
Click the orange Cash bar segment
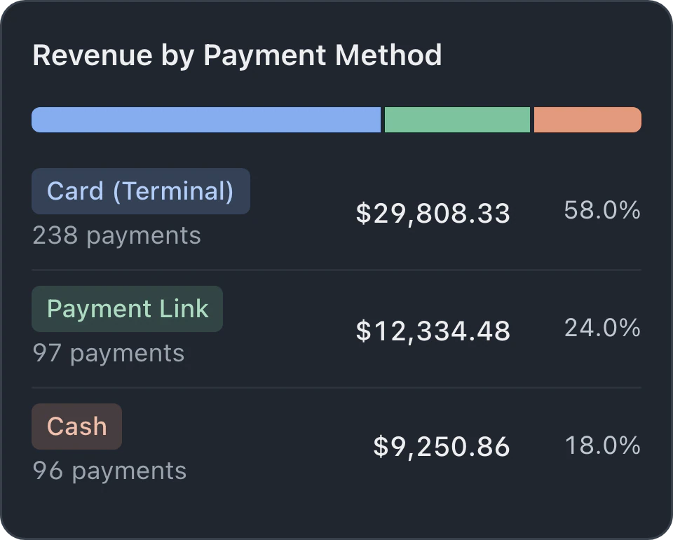[x=587, y=120]
